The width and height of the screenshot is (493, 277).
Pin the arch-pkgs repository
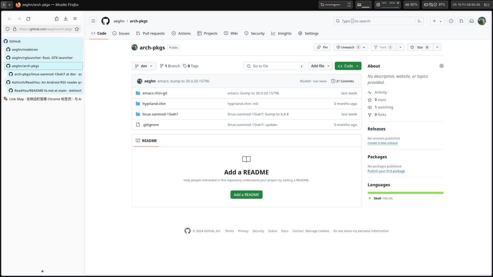coord(322,47)
